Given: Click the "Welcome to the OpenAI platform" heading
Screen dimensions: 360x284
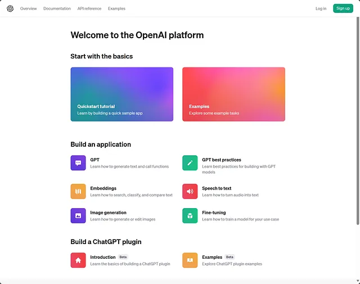Looking at the screenshot, I should point(137,35).
